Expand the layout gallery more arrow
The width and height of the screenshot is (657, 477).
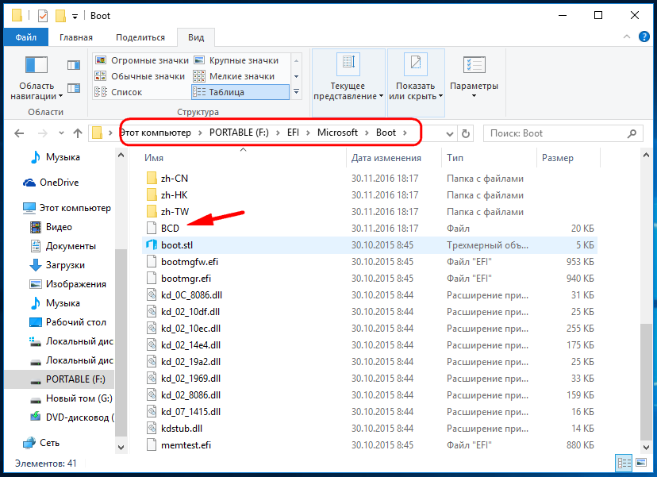point(296,92)
